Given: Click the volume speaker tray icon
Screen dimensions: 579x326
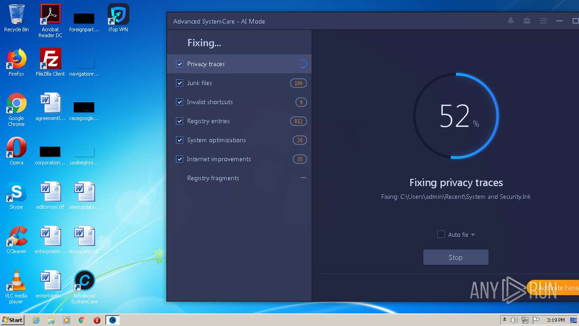Looking at the screenshot, I should (x=514, y=320).
